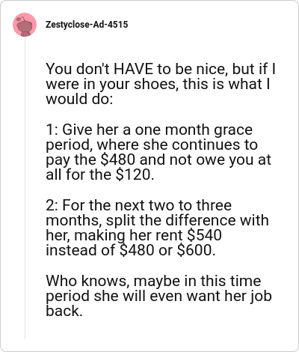Click the $480 in "instead of $480"
The height and width of the screenshot is (352, 299).
pos(137,250)
